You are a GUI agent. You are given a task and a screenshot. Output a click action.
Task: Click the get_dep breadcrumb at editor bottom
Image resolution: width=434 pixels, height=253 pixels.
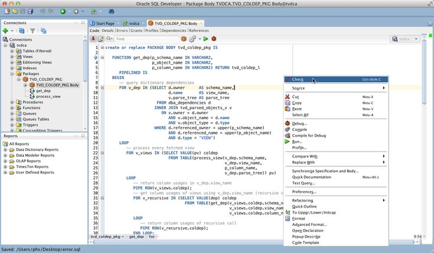(x=136, y=236)
